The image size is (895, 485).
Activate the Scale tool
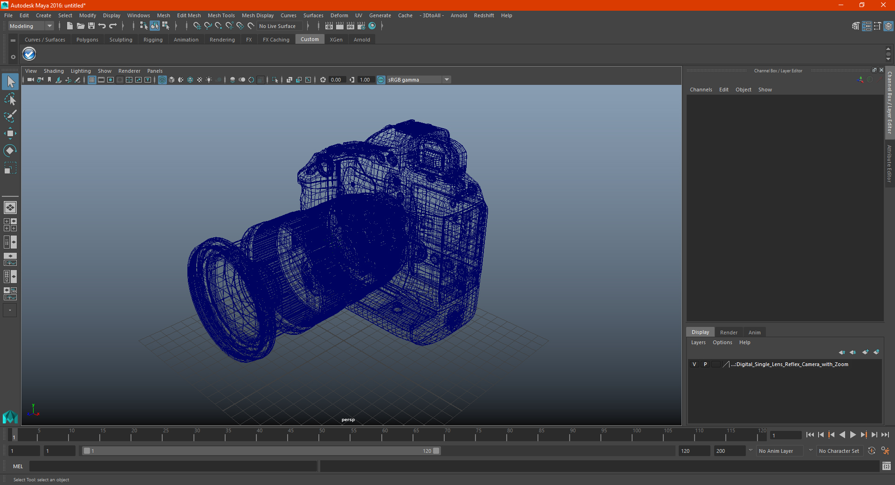tap(10, 168)
